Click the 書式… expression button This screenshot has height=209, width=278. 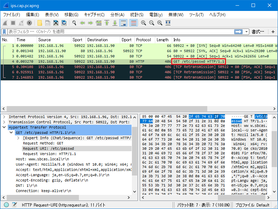point(258,32)
